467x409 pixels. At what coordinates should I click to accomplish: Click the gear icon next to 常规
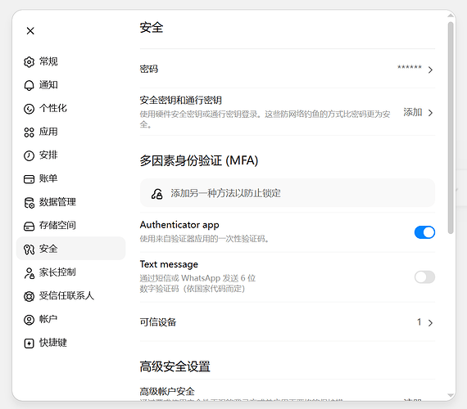coord(29,62)
